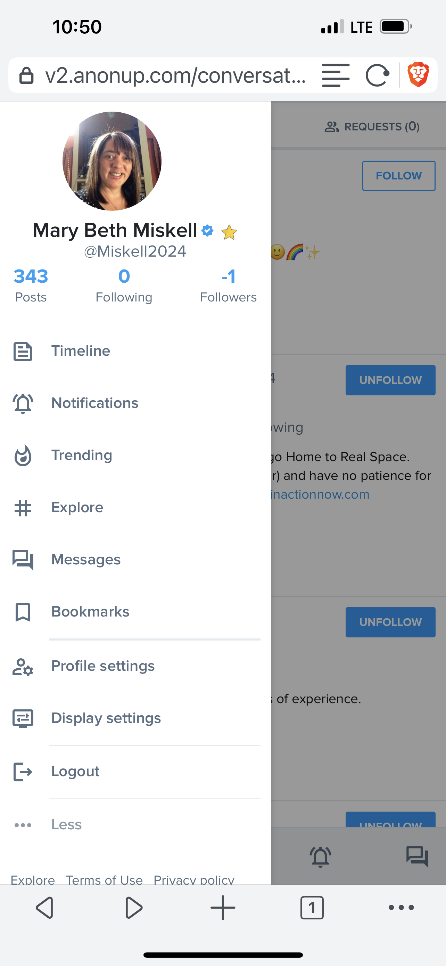Open Brave Shields lion icon

[418, 75]
